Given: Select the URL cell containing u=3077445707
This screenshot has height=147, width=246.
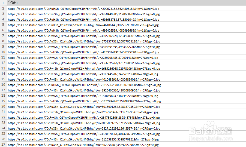Looking at the screenshot, I should [127, 73].
